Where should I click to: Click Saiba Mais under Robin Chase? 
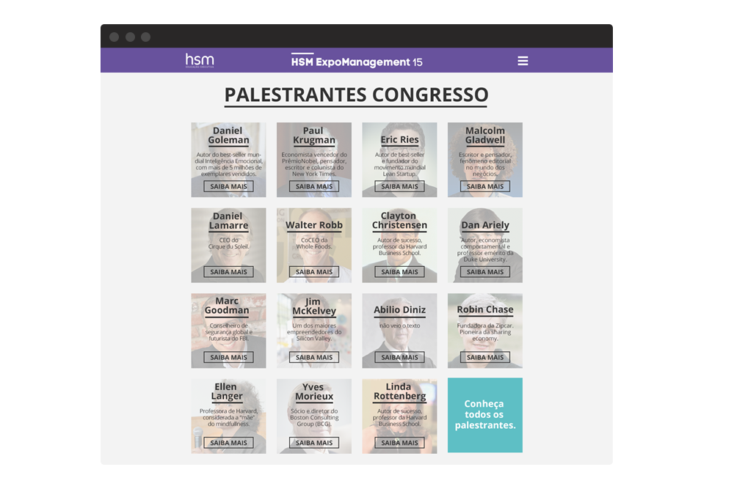485,357
